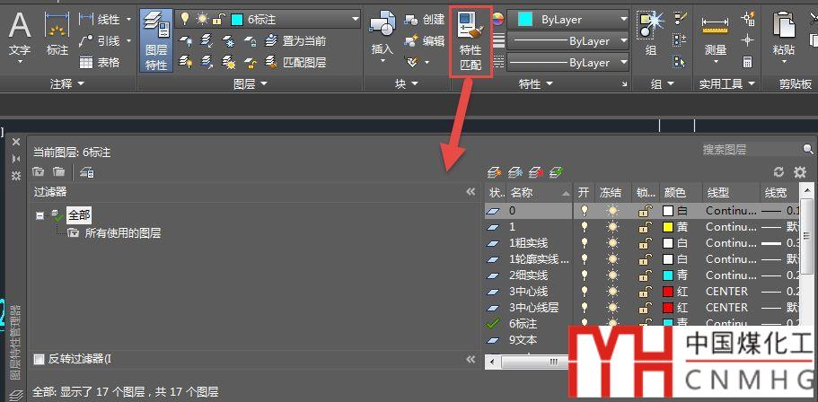Toggle freeze sun for layer 2细实线

pos(612,275)
